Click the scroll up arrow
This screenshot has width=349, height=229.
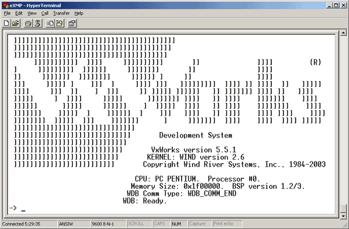click(343, 33)
